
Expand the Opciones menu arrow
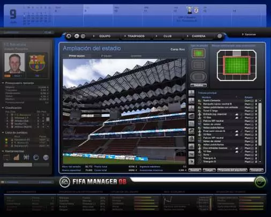[x=243, y=34]
